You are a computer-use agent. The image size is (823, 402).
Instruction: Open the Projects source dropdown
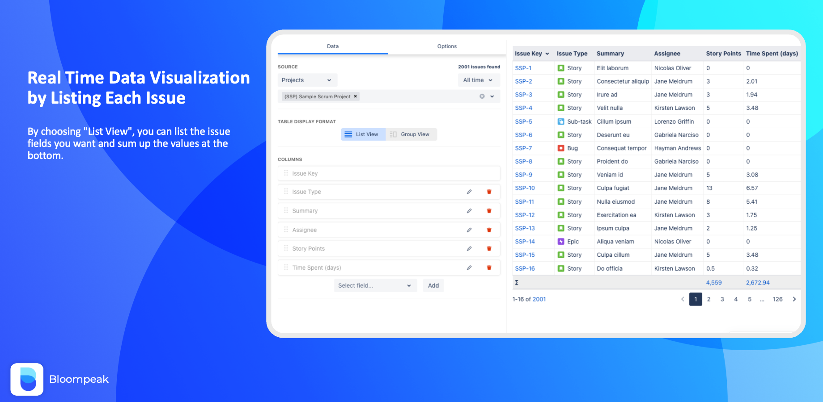(307, 80)
